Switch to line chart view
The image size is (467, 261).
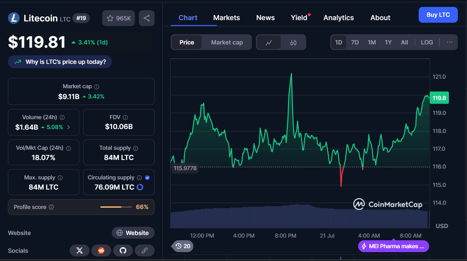click(269, 42)
